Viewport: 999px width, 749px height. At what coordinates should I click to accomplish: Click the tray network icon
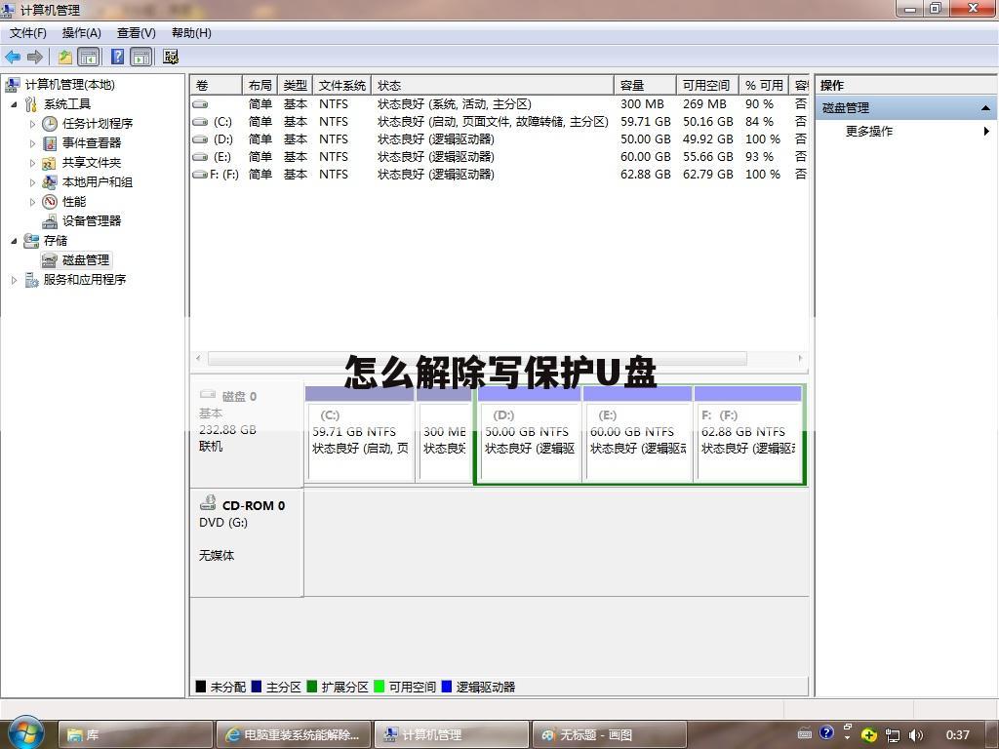tap(893, 735)
